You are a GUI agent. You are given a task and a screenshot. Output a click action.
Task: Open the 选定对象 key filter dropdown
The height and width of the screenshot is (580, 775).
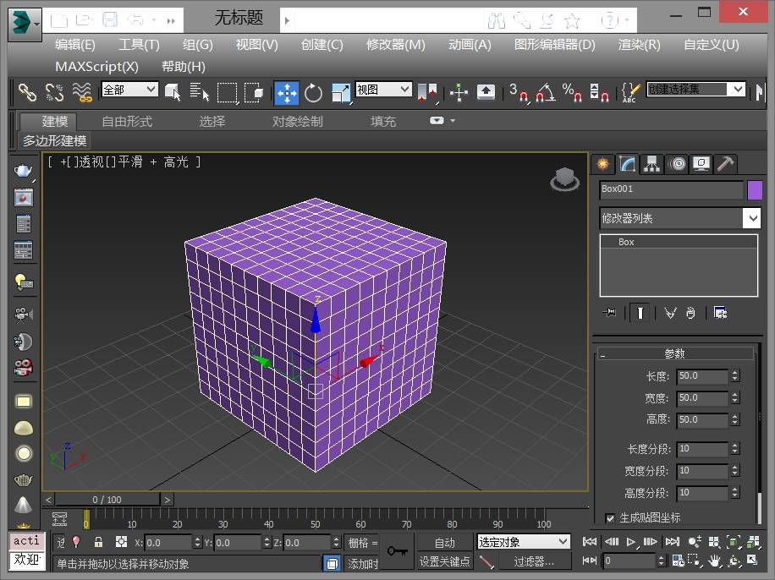[524, 542]
